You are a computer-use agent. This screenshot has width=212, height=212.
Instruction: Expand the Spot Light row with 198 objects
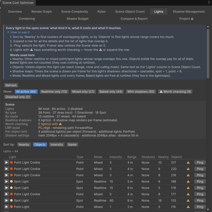coord(6,182)
